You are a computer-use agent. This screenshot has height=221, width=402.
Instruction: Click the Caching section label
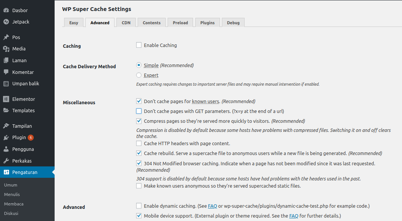tap(72, 46)
